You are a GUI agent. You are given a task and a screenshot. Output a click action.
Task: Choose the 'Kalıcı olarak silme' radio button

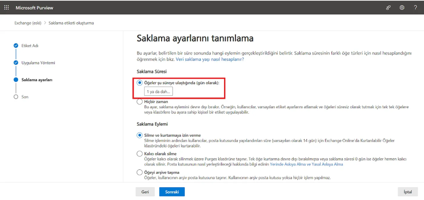point(140,154)
